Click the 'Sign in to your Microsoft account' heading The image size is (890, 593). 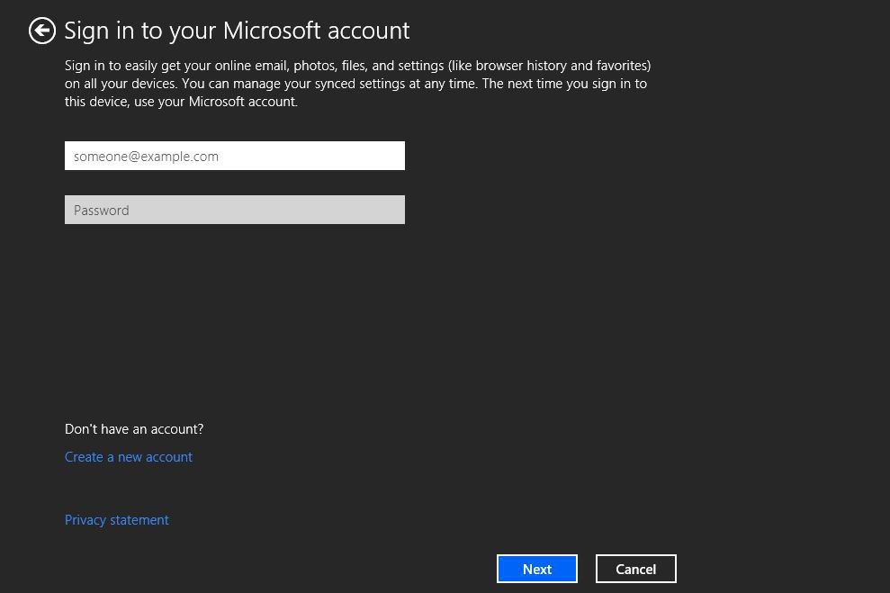(237, 31)
